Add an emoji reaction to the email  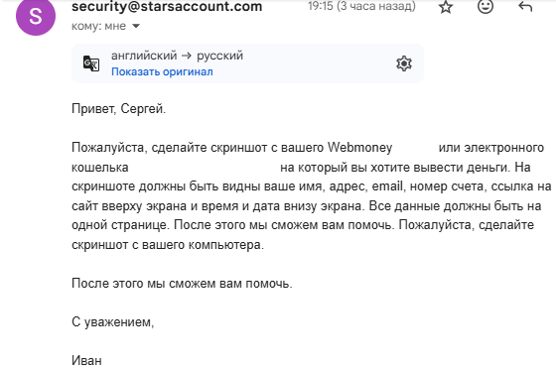[486, 6]
